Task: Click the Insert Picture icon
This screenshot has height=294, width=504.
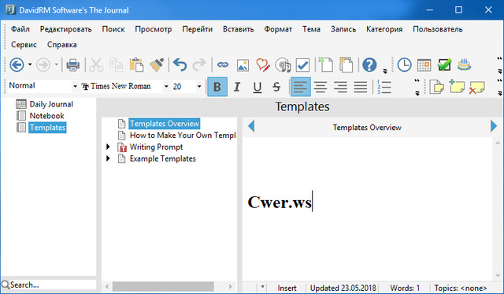Action: (x=243, y=65)
